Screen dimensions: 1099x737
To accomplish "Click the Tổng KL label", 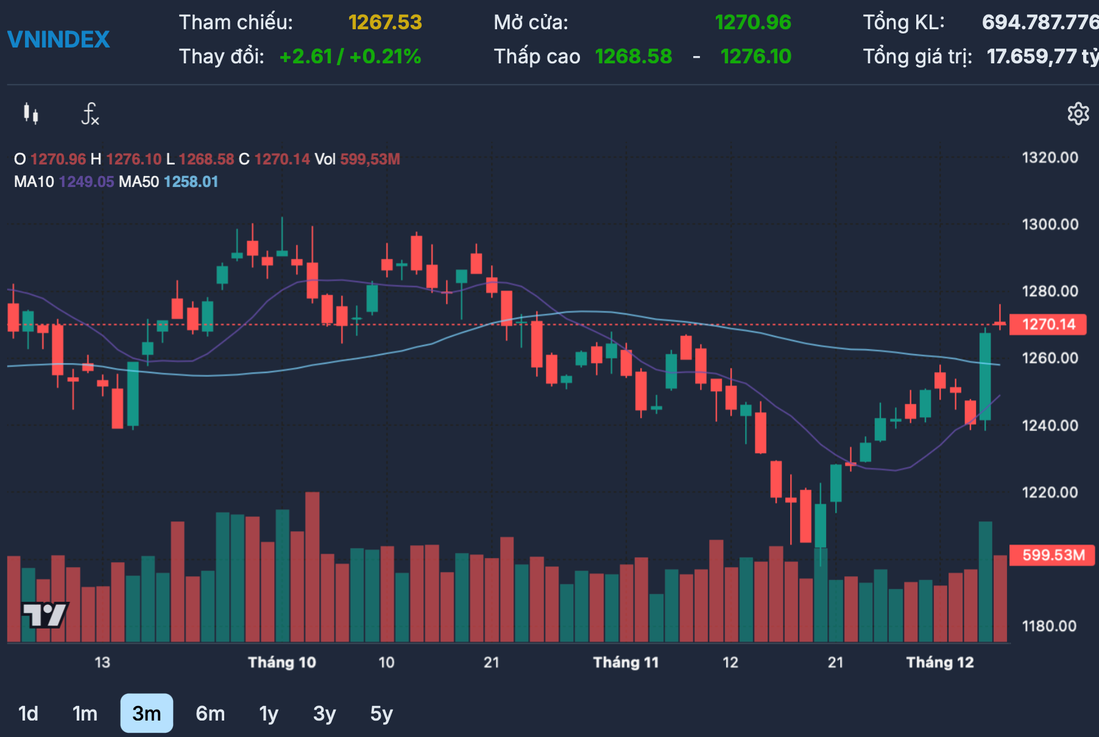I will [x=904, y=23].
